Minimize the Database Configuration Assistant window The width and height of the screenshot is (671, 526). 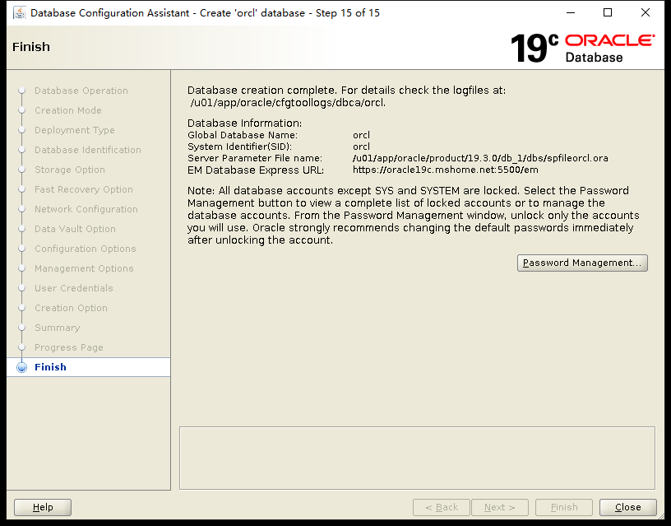click(571, 12)
